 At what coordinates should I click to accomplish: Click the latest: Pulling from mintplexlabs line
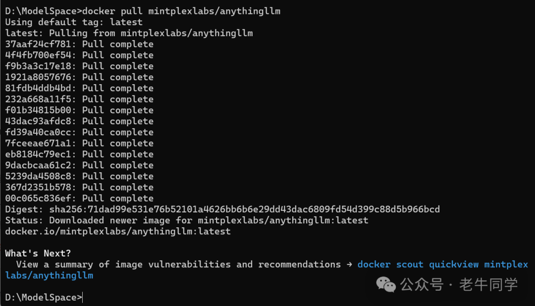129,33
